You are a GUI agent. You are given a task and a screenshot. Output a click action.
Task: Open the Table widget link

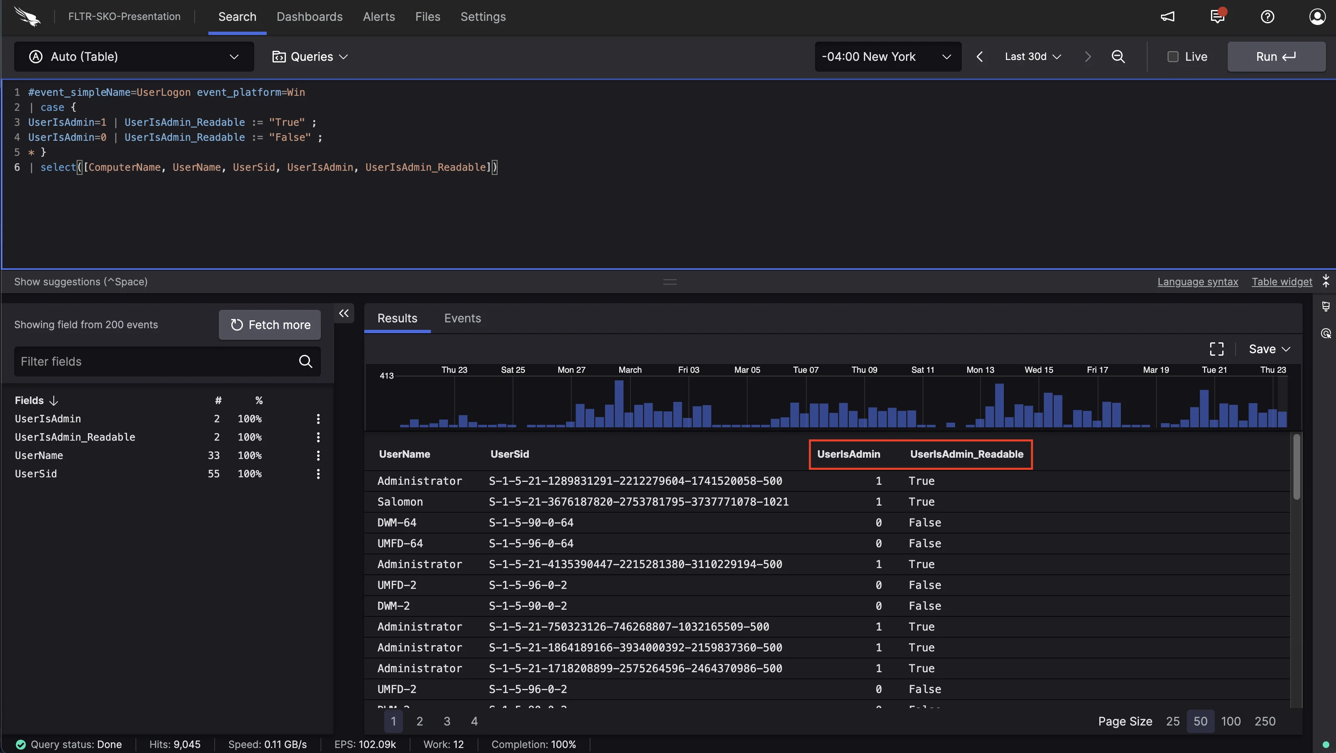(x=1281, y=282)
